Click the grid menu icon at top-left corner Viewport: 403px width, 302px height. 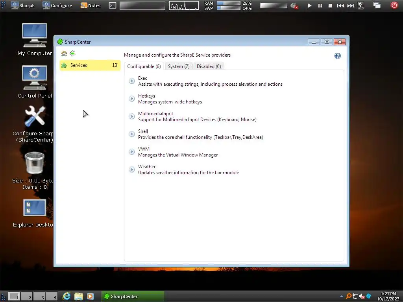click(x=3, y=5)
